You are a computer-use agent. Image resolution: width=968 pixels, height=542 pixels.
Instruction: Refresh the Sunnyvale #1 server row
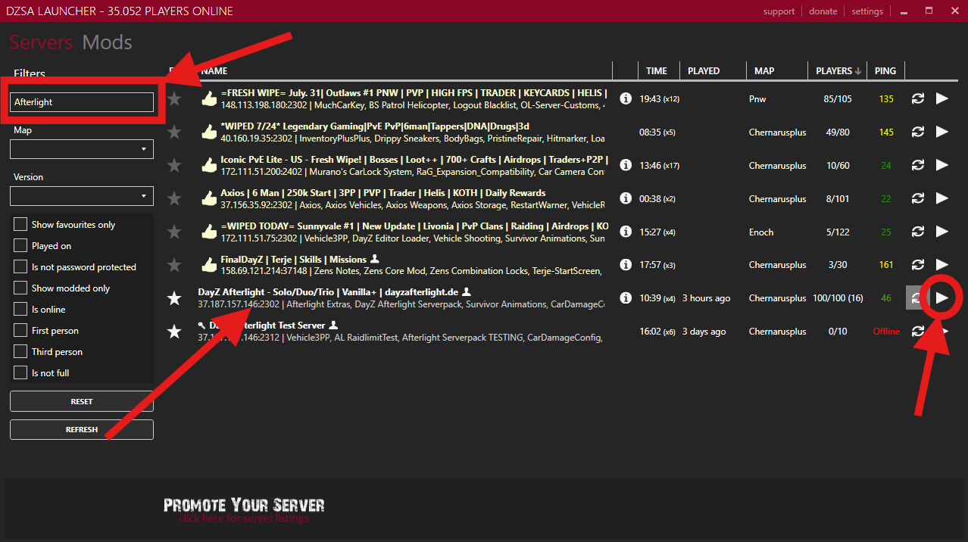pyautogui.click(x=917, y=232)
